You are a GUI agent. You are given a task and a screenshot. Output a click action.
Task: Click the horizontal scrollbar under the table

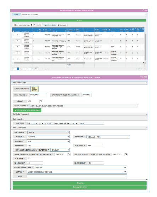pos(49,62)
